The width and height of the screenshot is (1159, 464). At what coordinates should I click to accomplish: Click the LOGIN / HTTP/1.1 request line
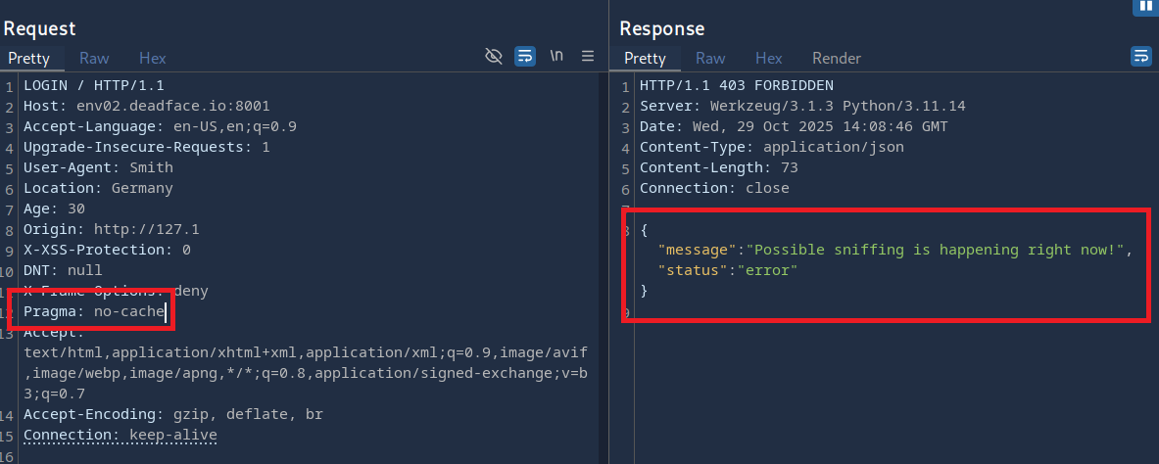pyautogui.click(x=94, y=85)
